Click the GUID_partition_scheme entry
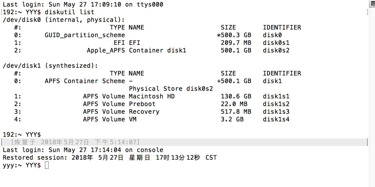The width and height of the screenshot is (375, 187). [85, 35]
